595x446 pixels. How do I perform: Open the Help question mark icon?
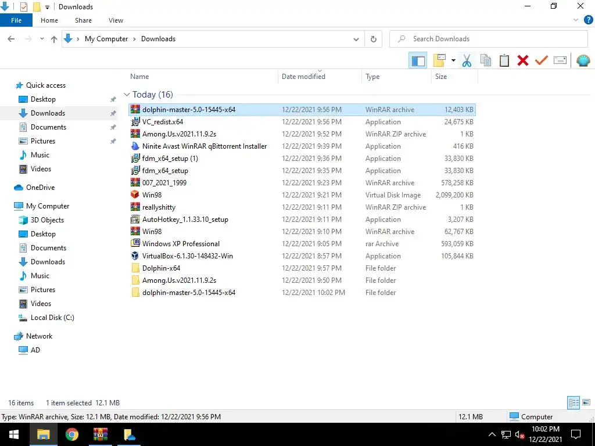(588, 20)
